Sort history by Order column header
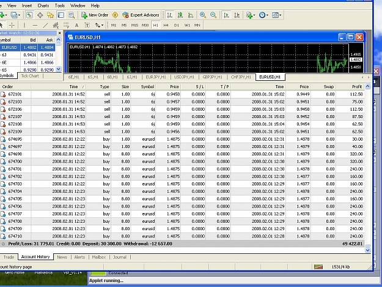 [15, 86]
